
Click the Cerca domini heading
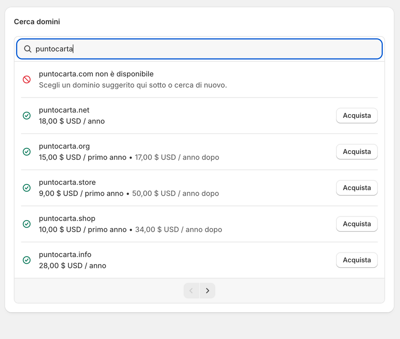(x=37, y=22)
